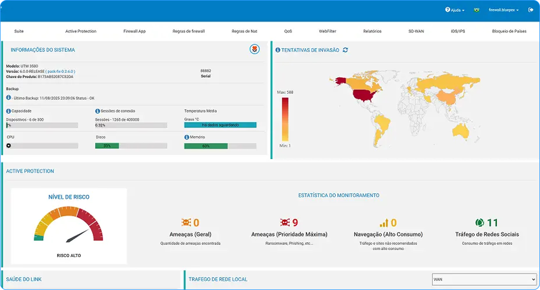Click the 'Min: 1' legend text
Viewport: 540px width, 290px height.
coord(285,146)
